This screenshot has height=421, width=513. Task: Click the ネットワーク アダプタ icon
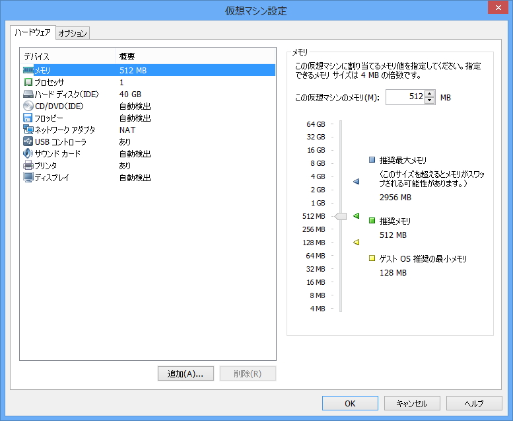pos(28,130)
